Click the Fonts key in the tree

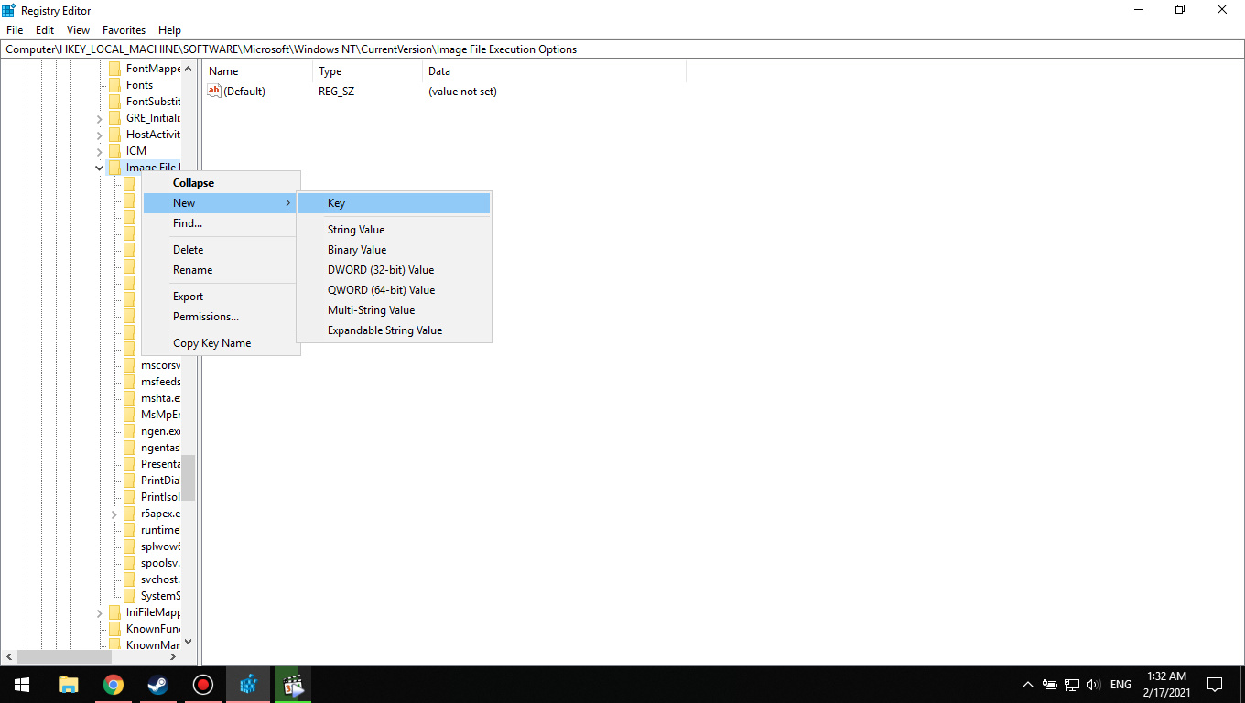139,85
